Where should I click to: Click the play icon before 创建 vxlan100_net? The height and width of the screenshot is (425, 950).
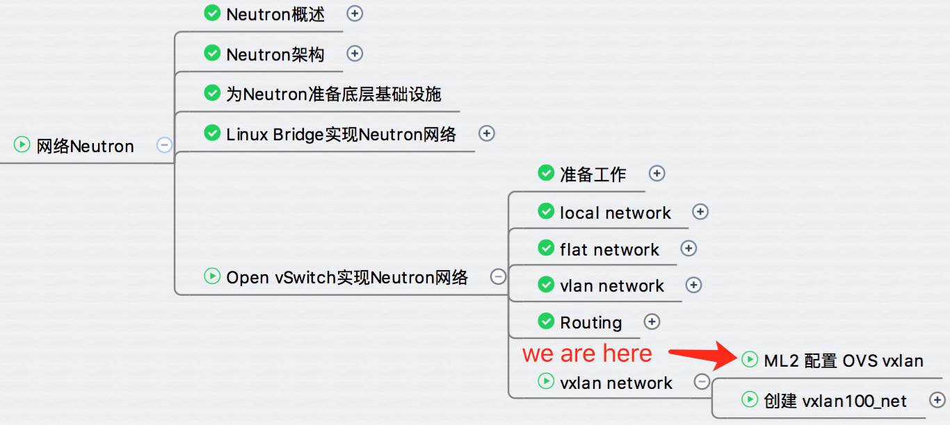(x=749, y=399)
